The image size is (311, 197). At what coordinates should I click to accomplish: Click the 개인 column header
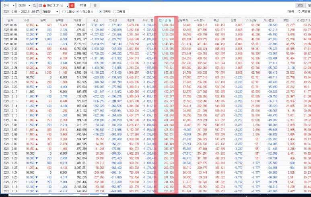96,20
